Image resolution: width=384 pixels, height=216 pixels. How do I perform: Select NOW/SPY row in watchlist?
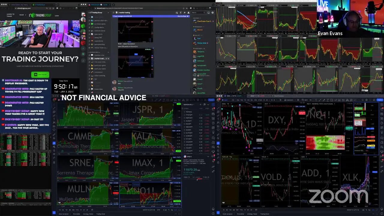click(x=196, y=136)
